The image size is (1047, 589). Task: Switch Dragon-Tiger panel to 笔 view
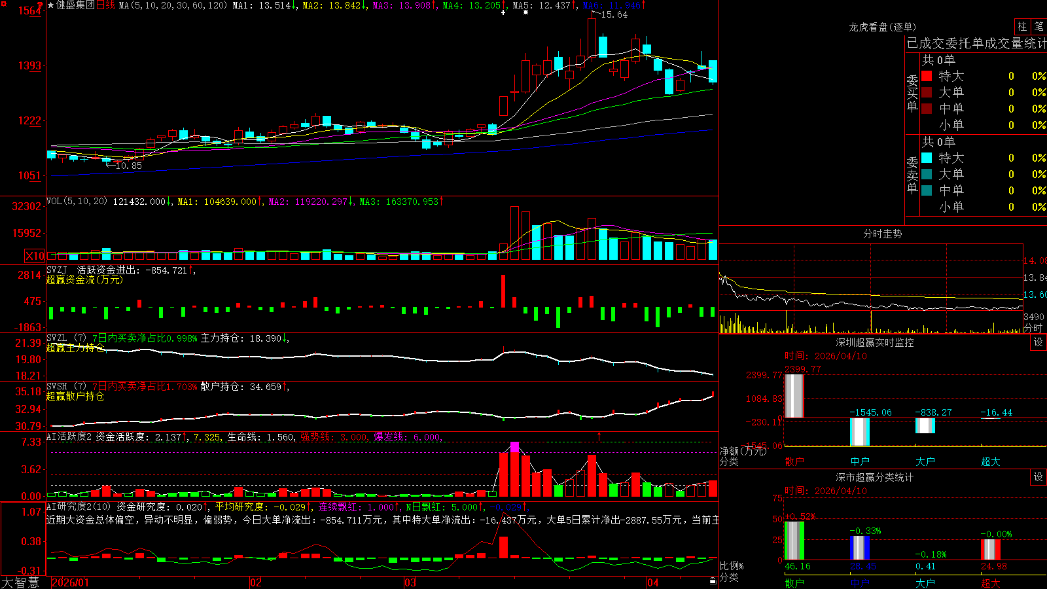[x=1038, y=27]
